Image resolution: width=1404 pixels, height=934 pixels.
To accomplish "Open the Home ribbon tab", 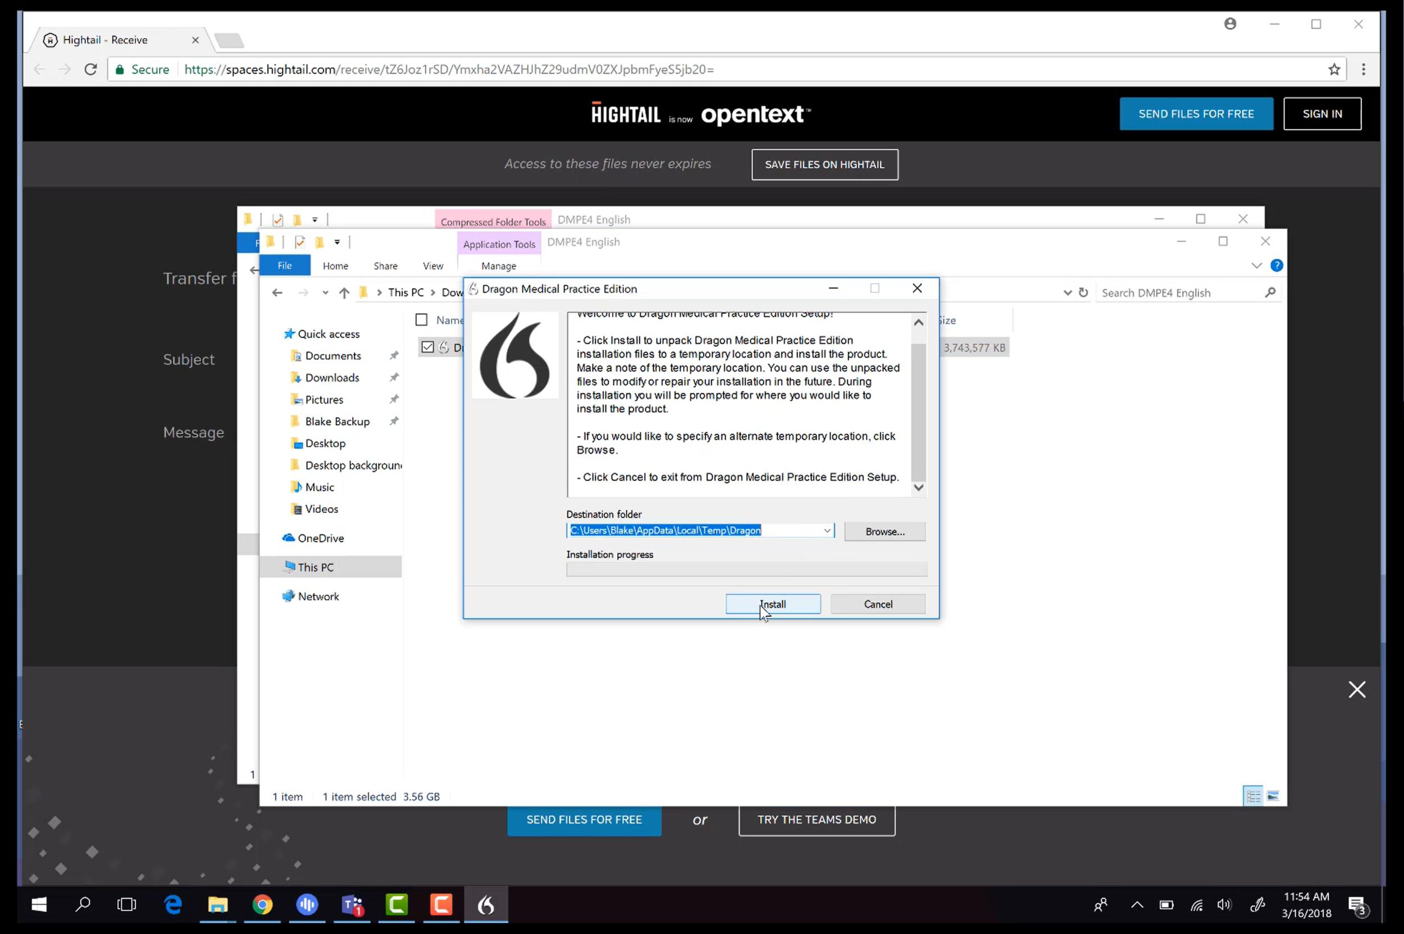I will (x=335, y=266).
